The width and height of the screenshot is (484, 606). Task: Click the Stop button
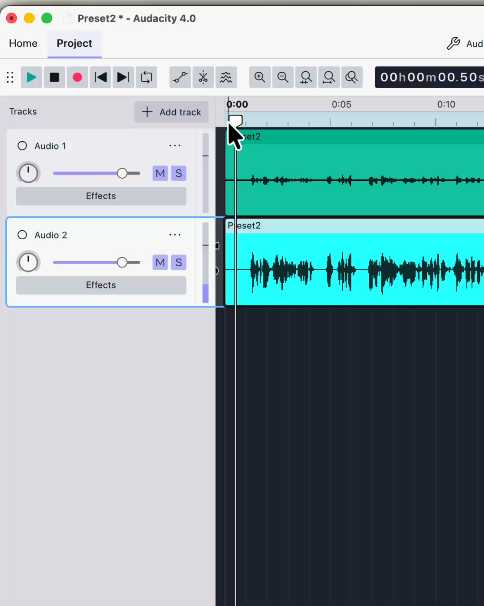coord(54,77)
